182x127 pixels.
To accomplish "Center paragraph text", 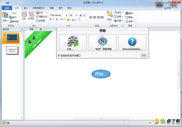I will click(94, 17).
